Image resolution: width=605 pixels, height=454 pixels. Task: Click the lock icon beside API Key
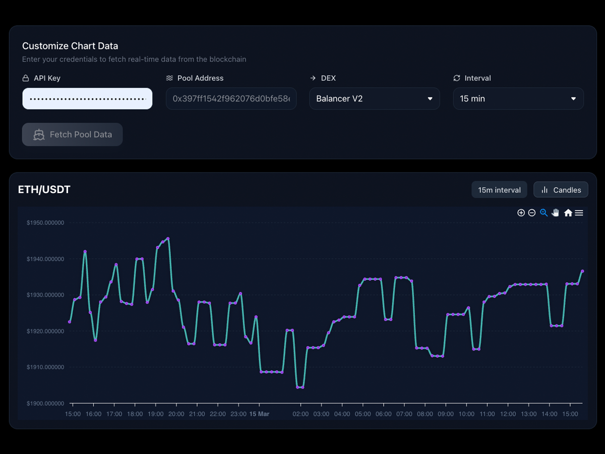[26, 78]
